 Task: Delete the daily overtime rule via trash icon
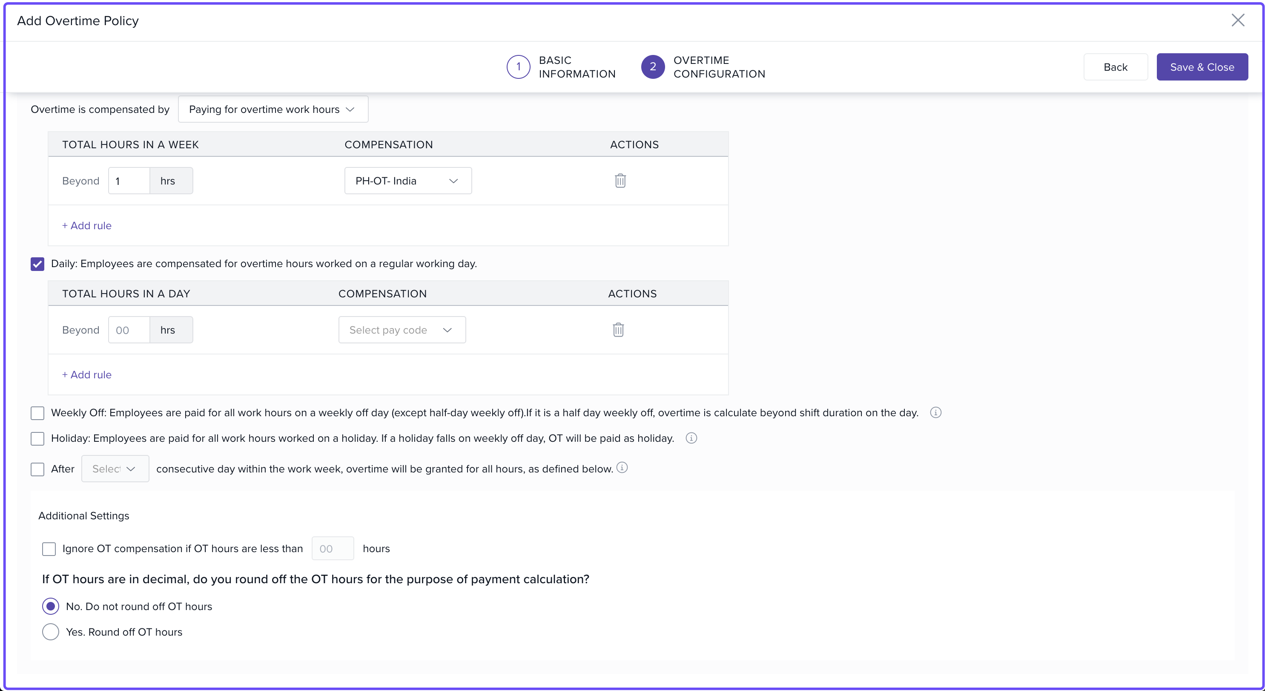(x=618, y=330)
